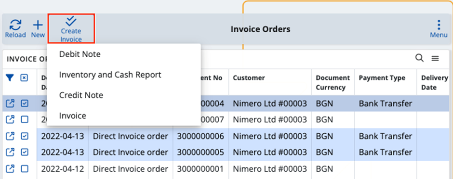The height and width of the screenshot is (179, 453).
Task: Click the Customer column header
Action: point(249,78)
